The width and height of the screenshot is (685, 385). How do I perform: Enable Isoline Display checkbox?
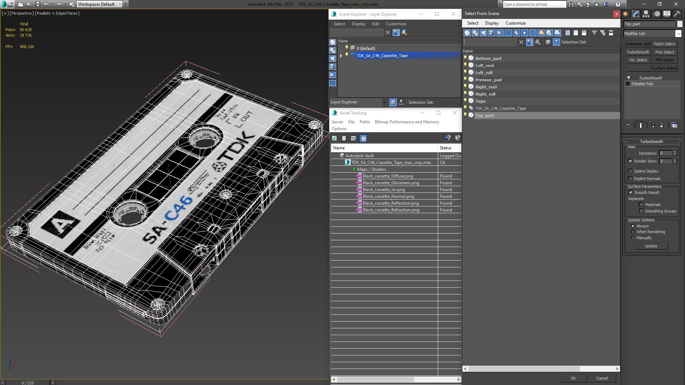(630, 171)
